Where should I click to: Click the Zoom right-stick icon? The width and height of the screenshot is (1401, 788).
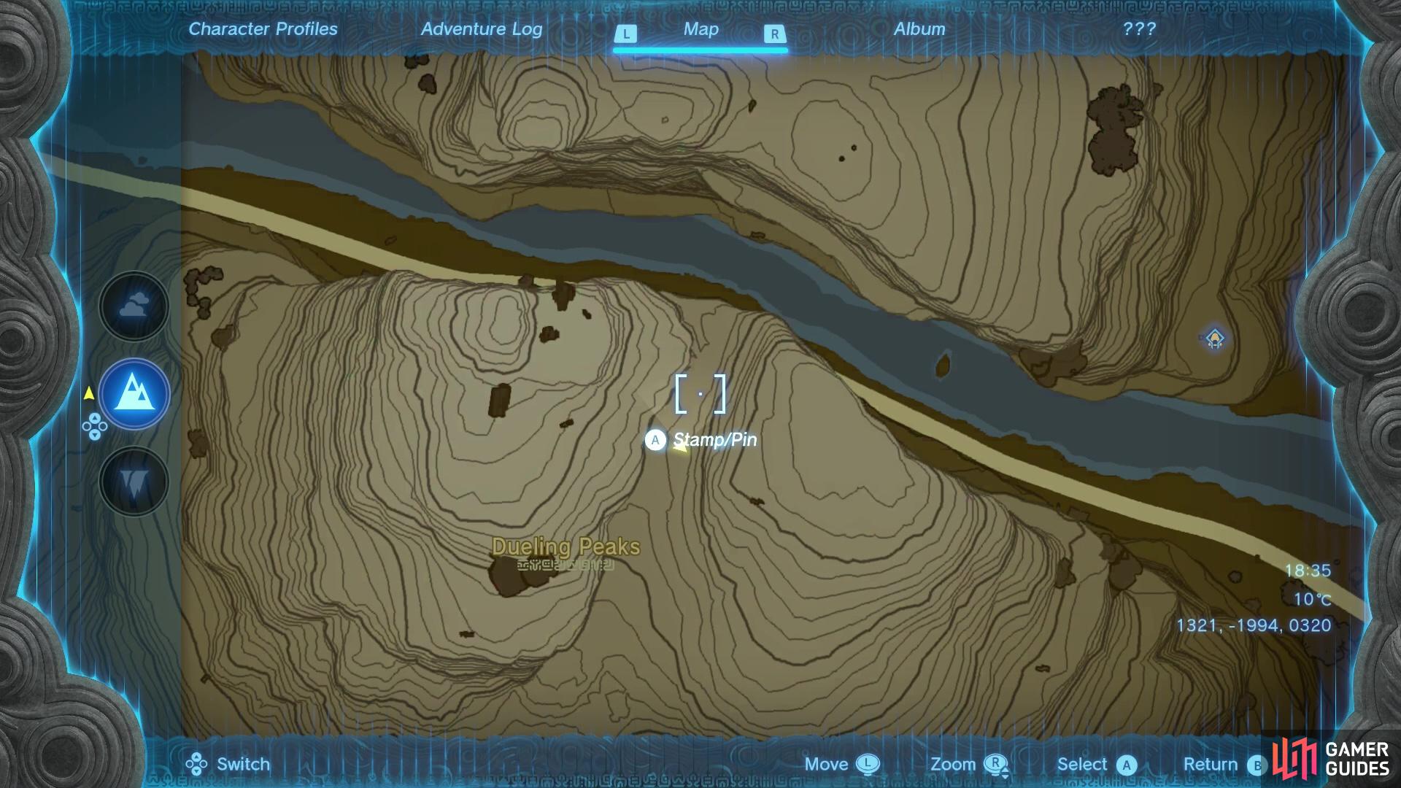click(996, 765)
